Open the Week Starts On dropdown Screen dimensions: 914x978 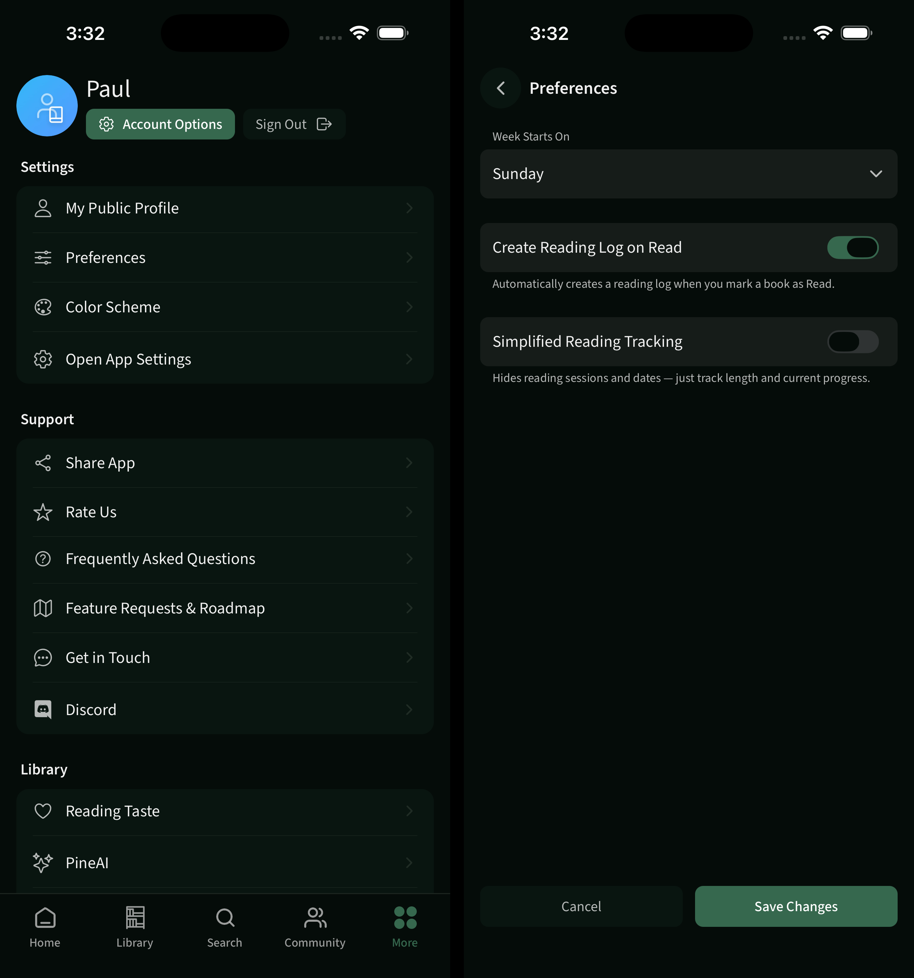[688, 174]
